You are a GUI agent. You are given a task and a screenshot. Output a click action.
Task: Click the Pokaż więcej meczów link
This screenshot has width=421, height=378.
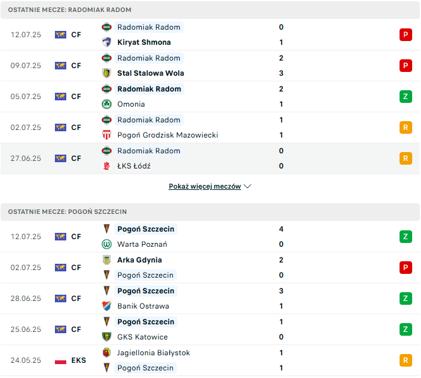click(x=205, y=186)
